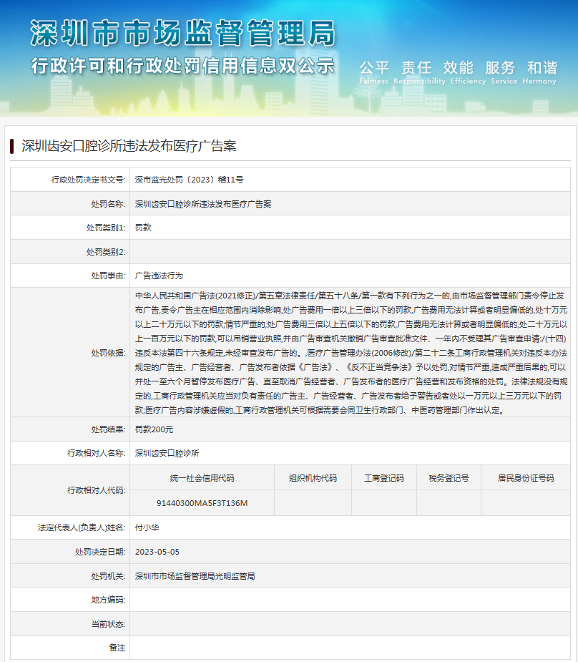The width and height of the screenshot is (578, 662).
Task: Click the 工商登记码 column header
Action: click(x=384, y=478)
